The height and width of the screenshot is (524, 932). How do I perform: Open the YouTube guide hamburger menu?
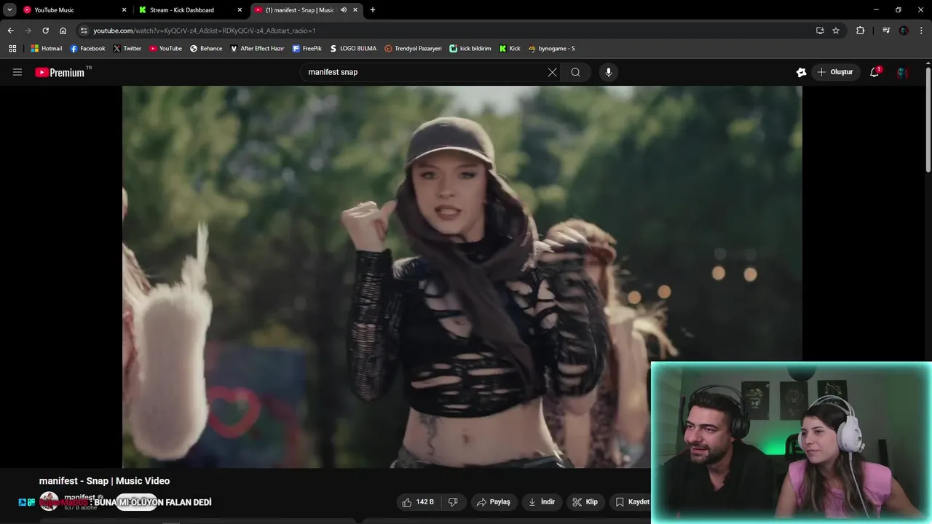[17, 72]
